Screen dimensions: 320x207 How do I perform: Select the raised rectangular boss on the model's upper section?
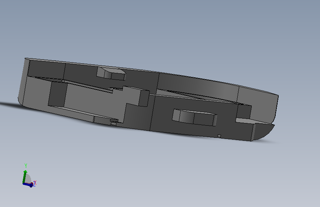[x=111, y=74]
